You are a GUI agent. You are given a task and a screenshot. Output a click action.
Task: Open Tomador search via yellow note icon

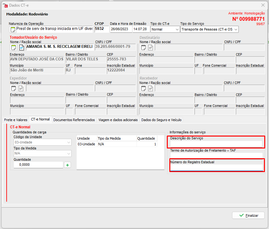click(14, 47)
